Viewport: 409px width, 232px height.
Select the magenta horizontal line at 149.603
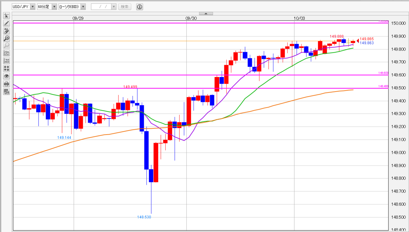pyautogui.click(x=200, y=75)
